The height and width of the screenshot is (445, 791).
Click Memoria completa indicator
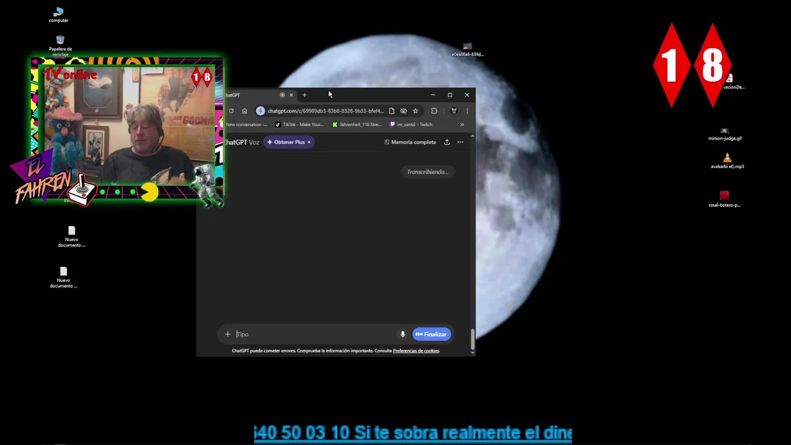pyautogui.click(x=410, y=142)
